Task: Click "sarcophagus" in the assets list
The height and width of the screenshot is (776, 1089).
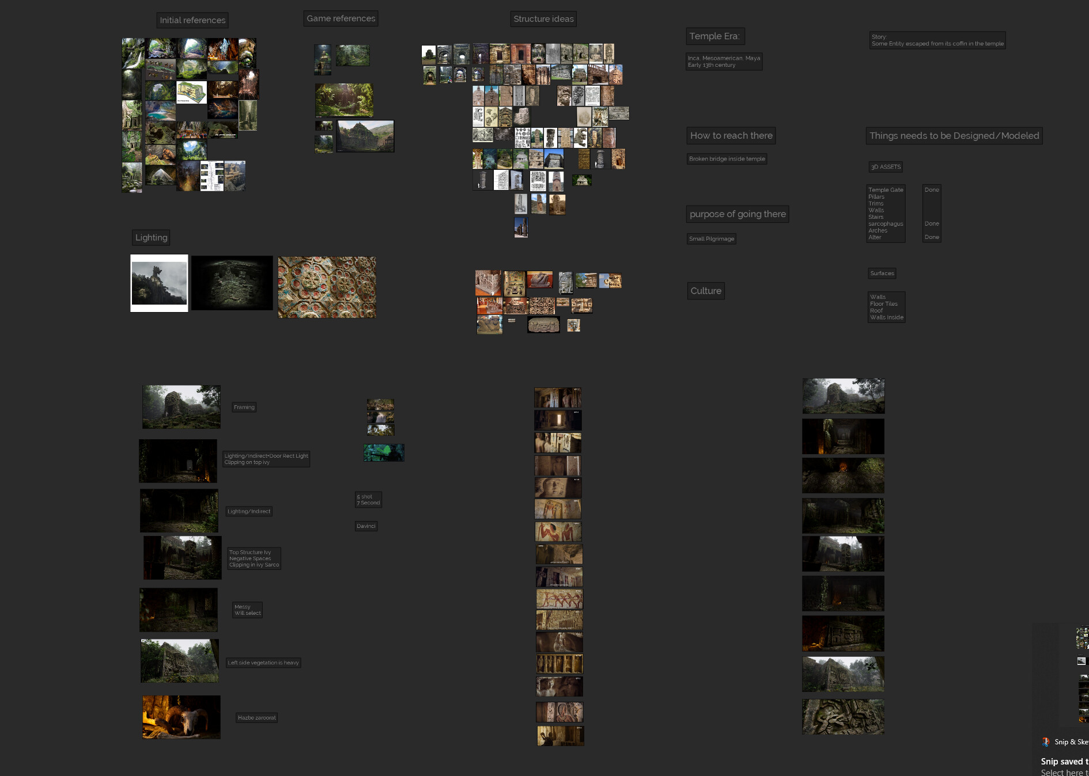Action: click(x=886, y=224)
